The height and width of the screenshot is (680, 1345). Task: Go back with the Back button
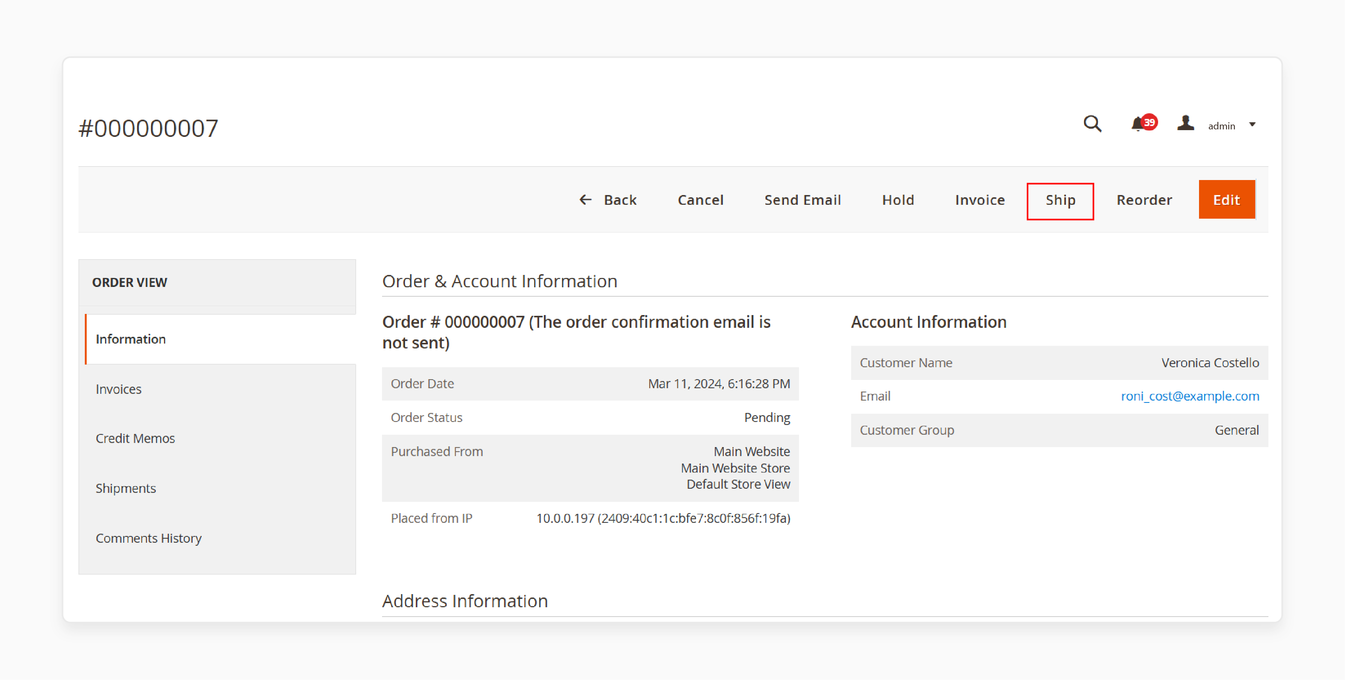tap(608, 200)
